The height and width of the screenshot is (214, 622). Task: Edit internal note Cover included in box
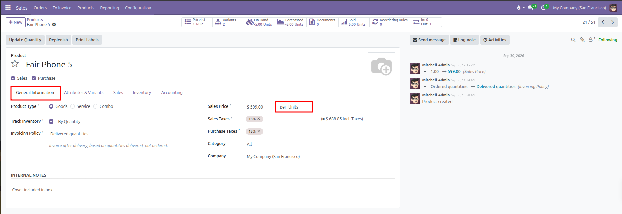[32, 190]
